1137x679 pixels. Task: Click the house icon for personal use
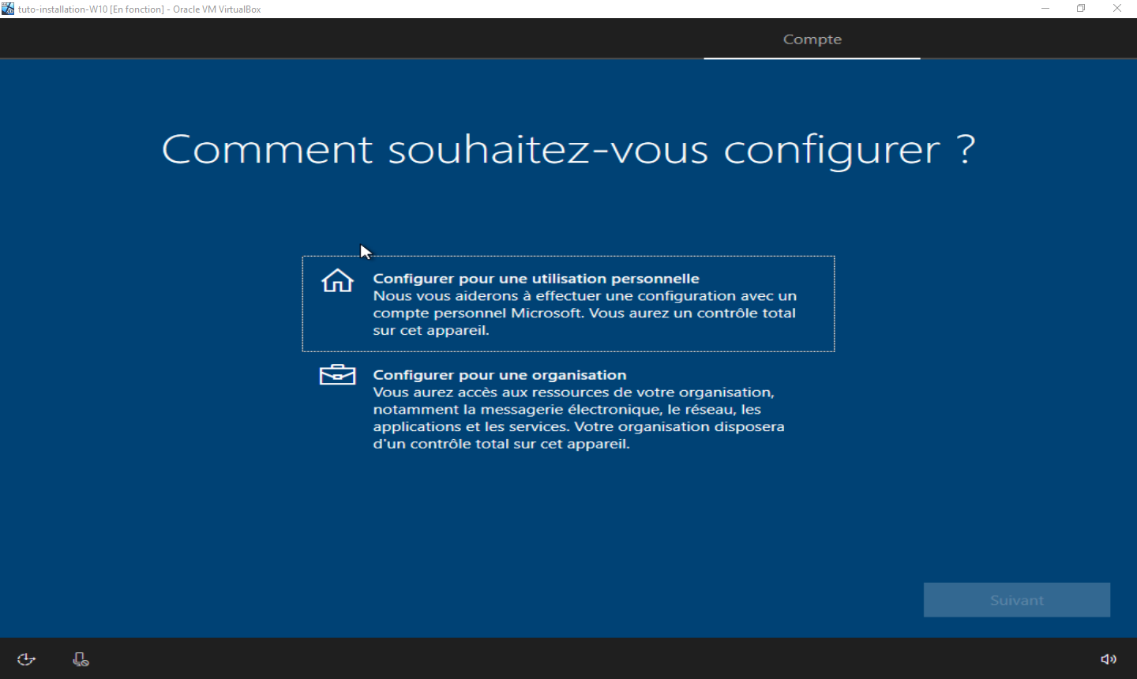337,280
